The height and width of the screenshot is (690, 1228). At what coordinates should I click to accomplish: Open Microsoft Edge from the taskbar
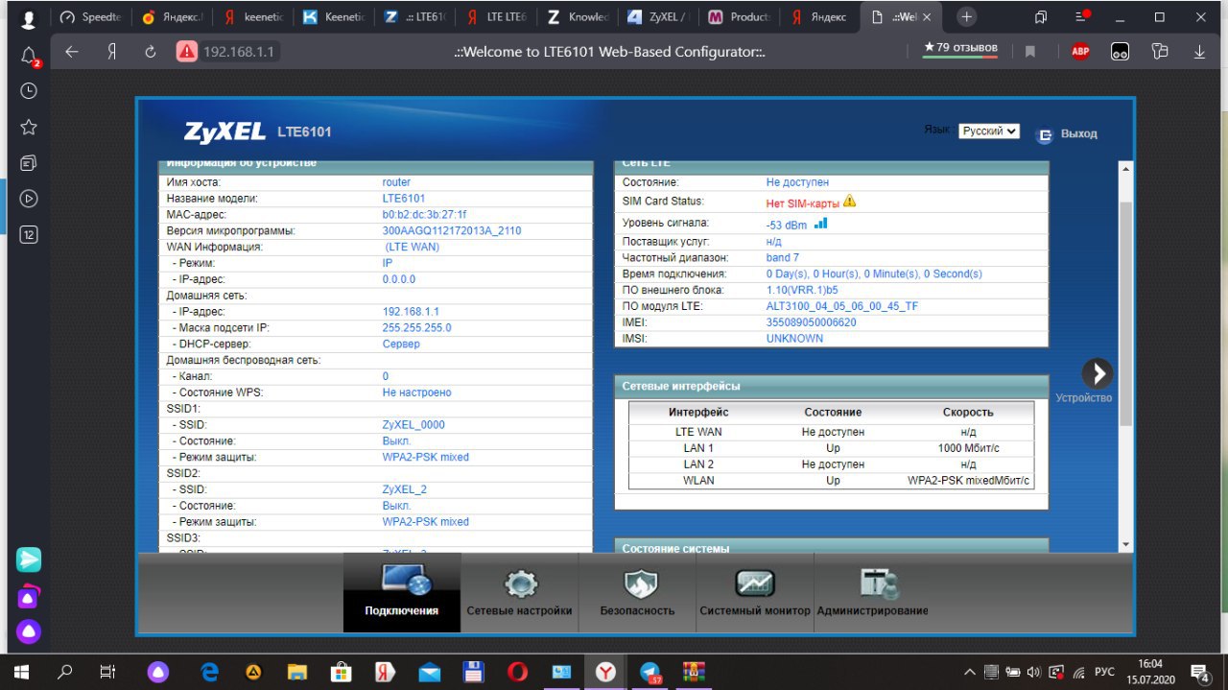coord(209,672)
